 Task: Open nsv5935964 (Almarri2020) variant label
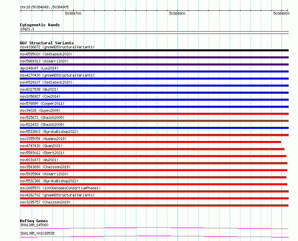point(44,174)
